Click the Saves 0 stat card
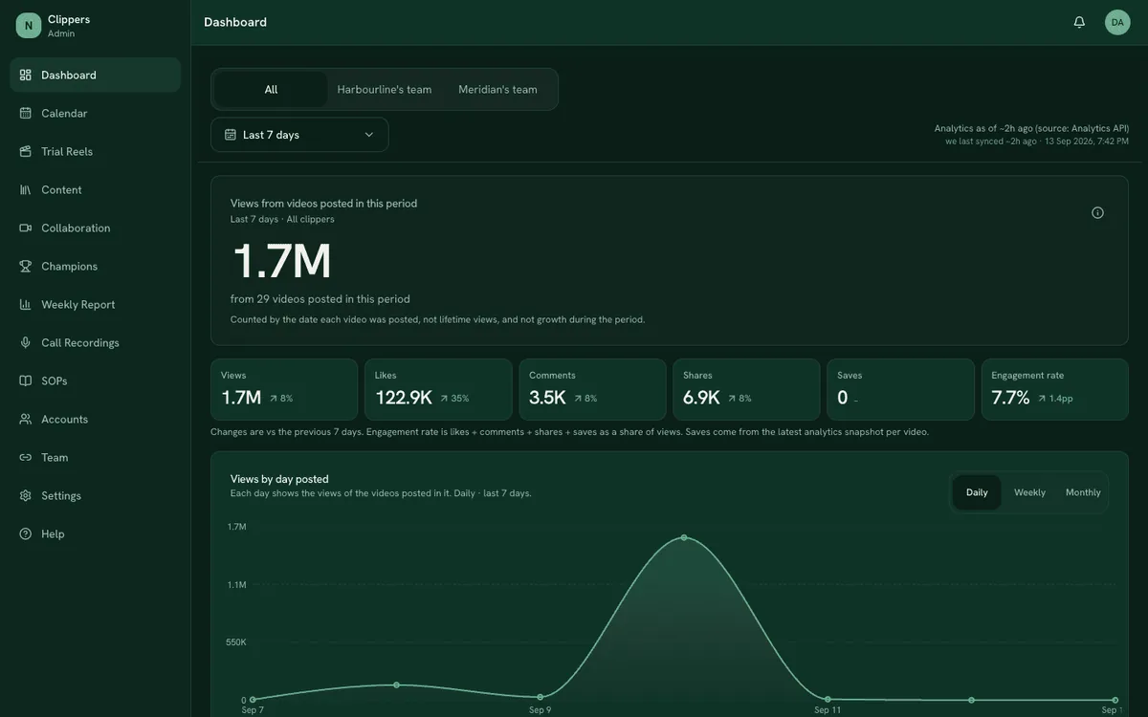The width and height of the screenshot is (1148, 717). point(900,389)
